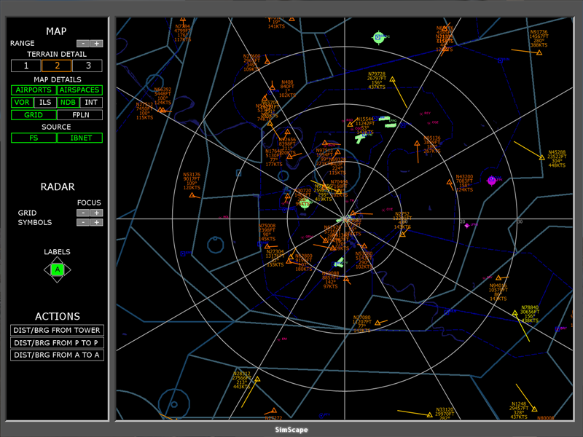This screenshot has width=583, height=437.
Task: Decrease radar SYMBOLS focus
Action: click(x=83, y=222)
